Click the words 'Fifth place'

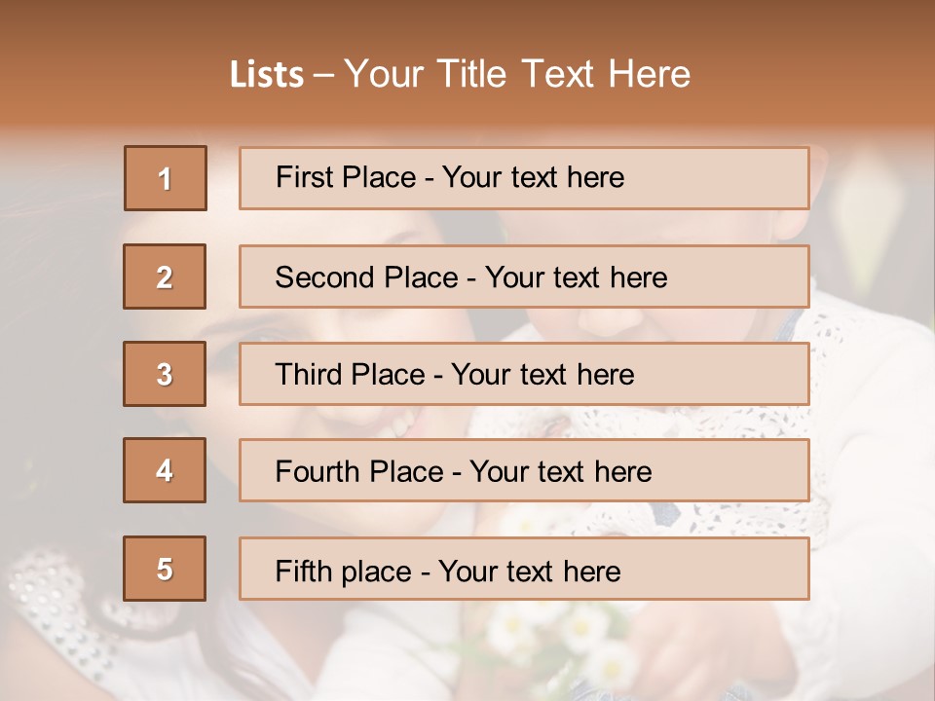click(x=344, y=572)
